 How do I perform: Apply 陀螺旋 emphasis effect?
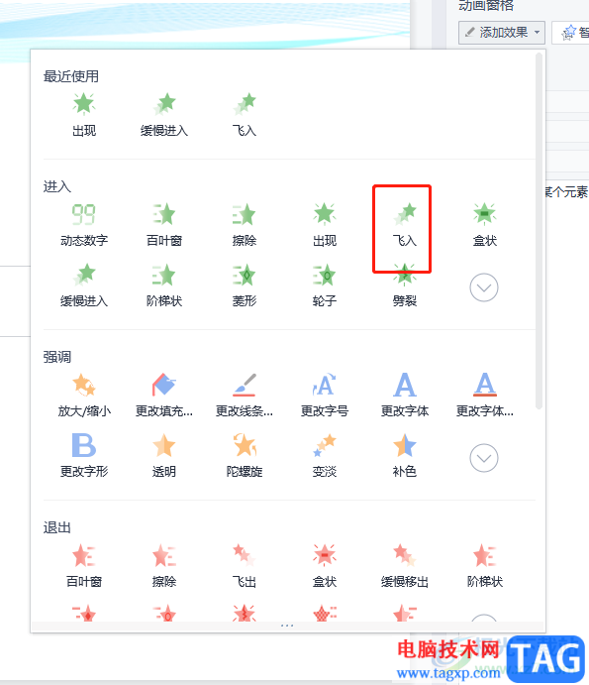[x=245, y=456]
